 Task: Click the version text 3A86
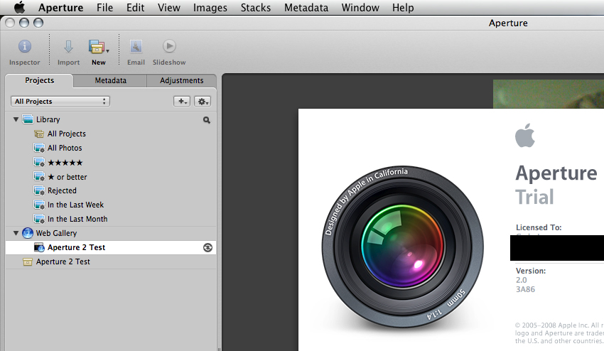pos(525,289)
